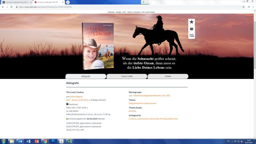The height and width of the screenshot is (144, 256).
Task: Click the '20,60 EUR (AT), gebundener Ladenpreis' line
Action: [x=83, y=126]
